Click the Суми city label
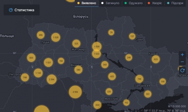The height and width of the screenshot is (112, 188). coord(139,40)
